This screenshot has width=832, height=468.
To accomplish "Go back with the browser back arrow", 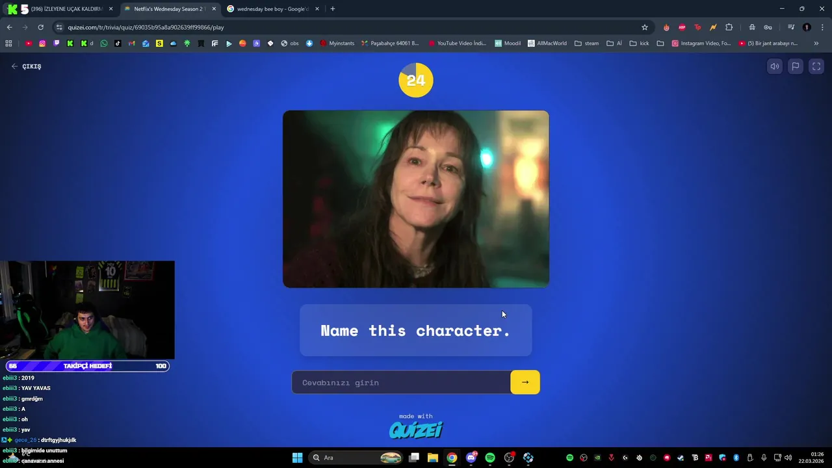I will [x=9, y=27].
